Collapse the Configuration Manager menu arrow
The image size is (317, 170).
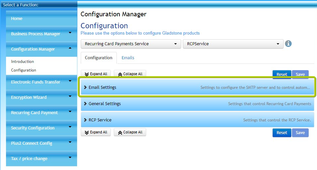click(x=70, y=48)
